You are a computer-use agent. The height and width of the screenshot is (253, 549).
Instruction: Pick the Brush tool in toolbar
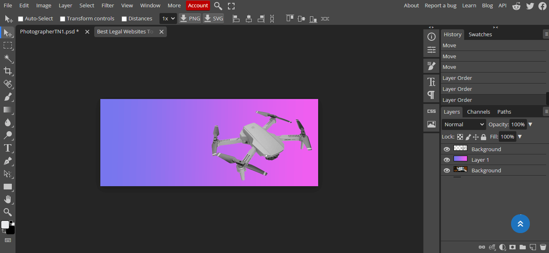[8, 97]
